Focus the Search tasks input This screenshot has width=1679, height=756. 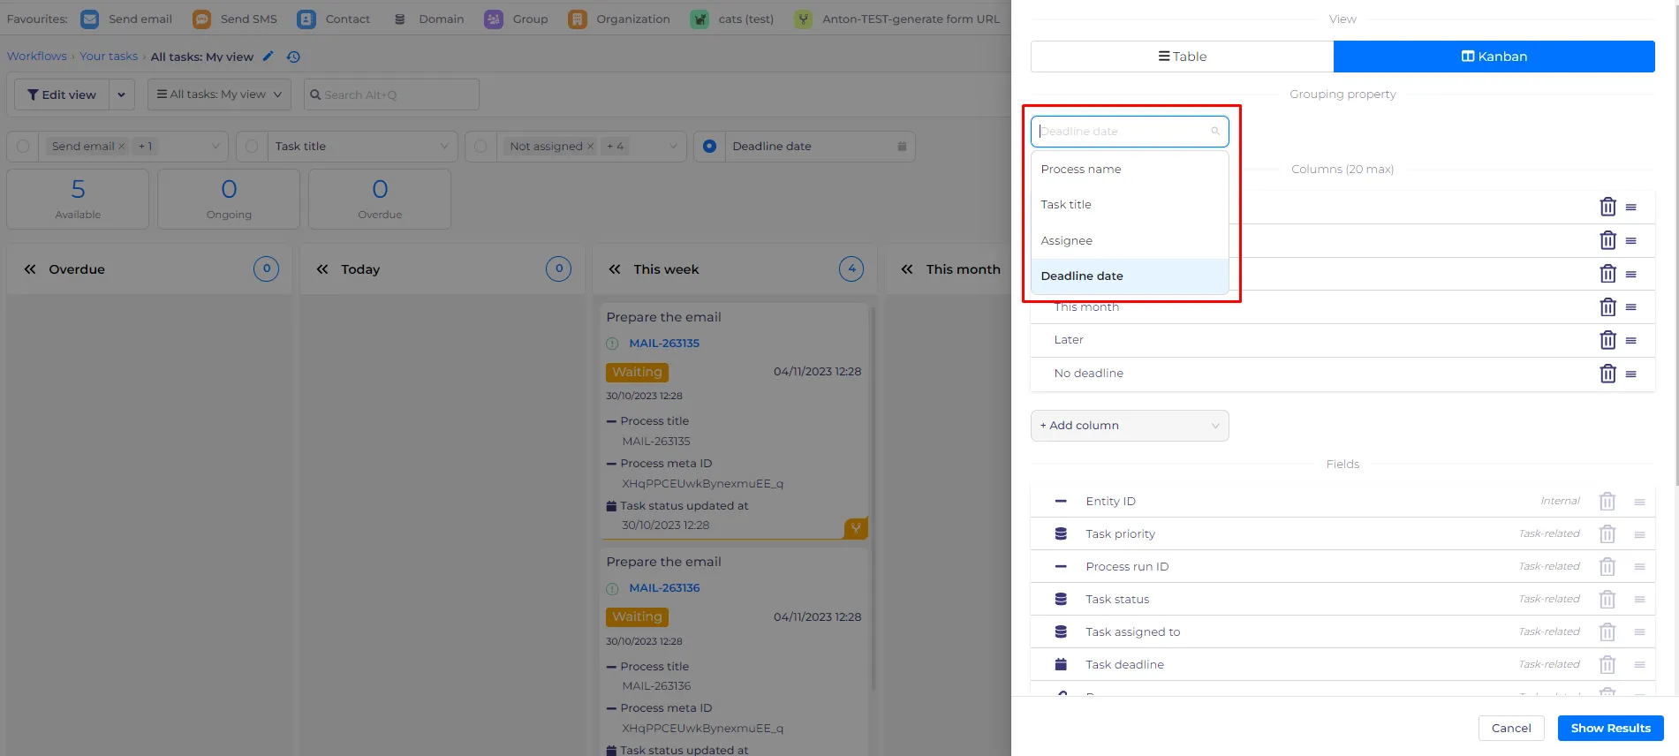point(391,94)
